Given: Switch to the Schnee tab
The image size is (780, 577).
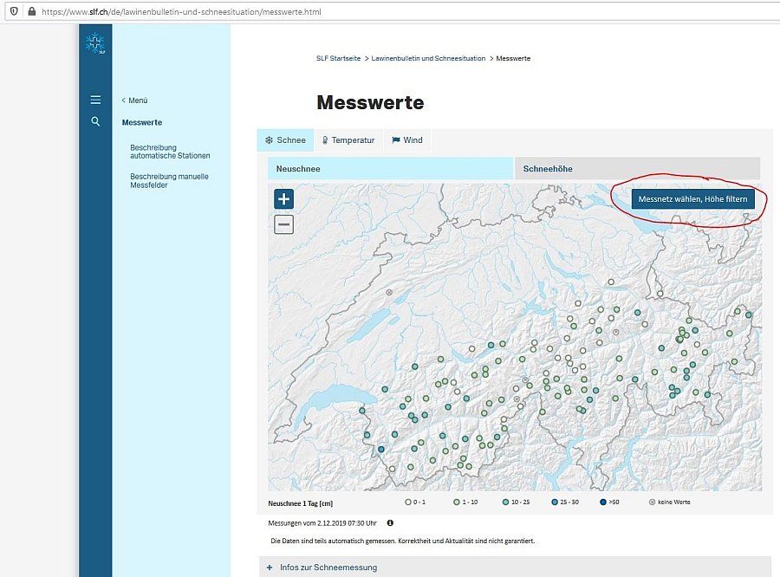Looking at the screenshot, I should [x=285, y=140].
